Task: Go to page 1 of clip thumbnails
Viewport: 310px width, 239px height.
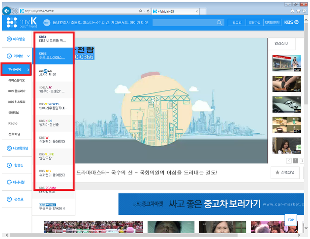Action: tap(296, 161)
